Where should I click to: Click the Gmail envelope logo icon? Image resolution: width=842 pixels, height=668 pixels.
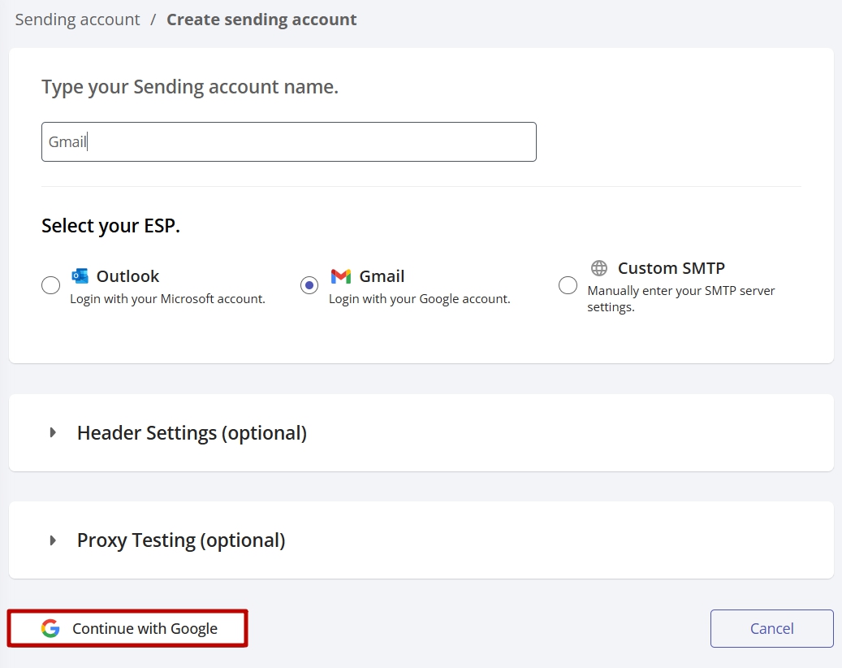341,276
